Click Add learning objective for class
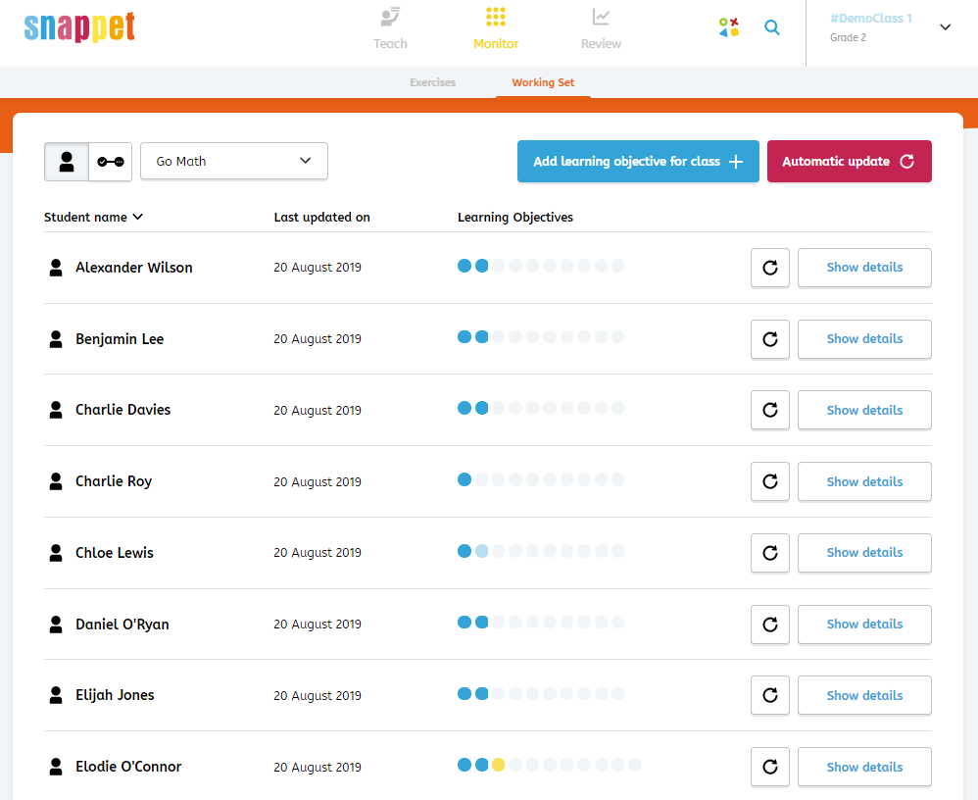Viewport: 978px width, 800px height. click(x=637, y=162)
